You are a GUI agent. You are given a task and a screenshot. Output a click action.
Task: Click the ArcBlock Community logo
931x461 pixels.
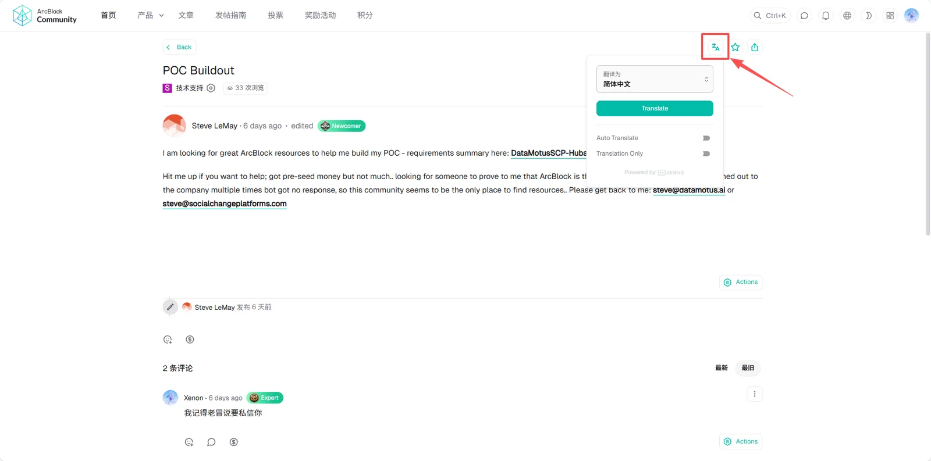coord(45,16)
